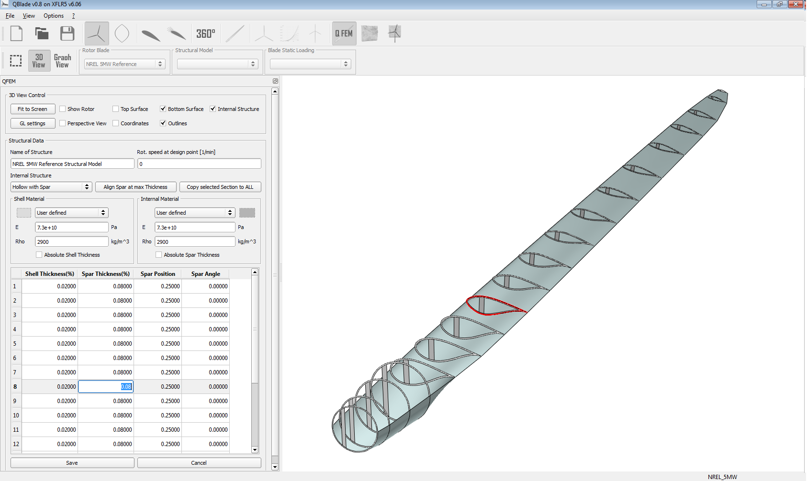Open the Shell Material dropdown
Screen dimensions: 807x481
pyautogui.click(x=71, y=212)
